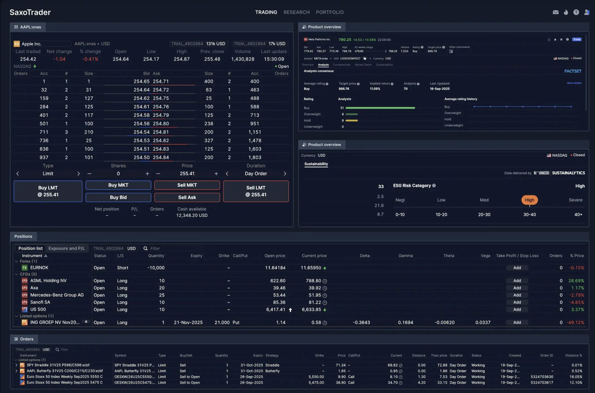Switch to the RESEARCH tab
The image size is (595, 393).
point(296,12)
